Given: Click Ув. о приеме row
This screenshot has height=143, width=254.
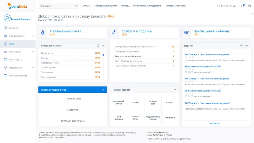Looking at the screenshot, I should 70,72.
